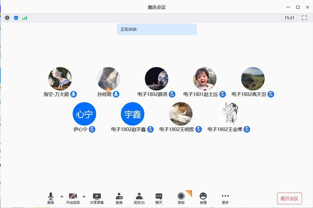Enter fullscreen with the expand icon
This screenshot has height=208, width=313.
[304, 18]
